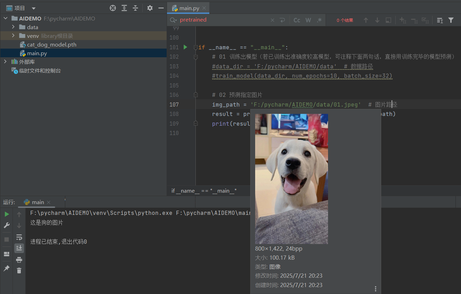Toggle Regex (.*) search option
This screenshot has height=294, width=461.
pyautogui.click(x=319, y=20)
